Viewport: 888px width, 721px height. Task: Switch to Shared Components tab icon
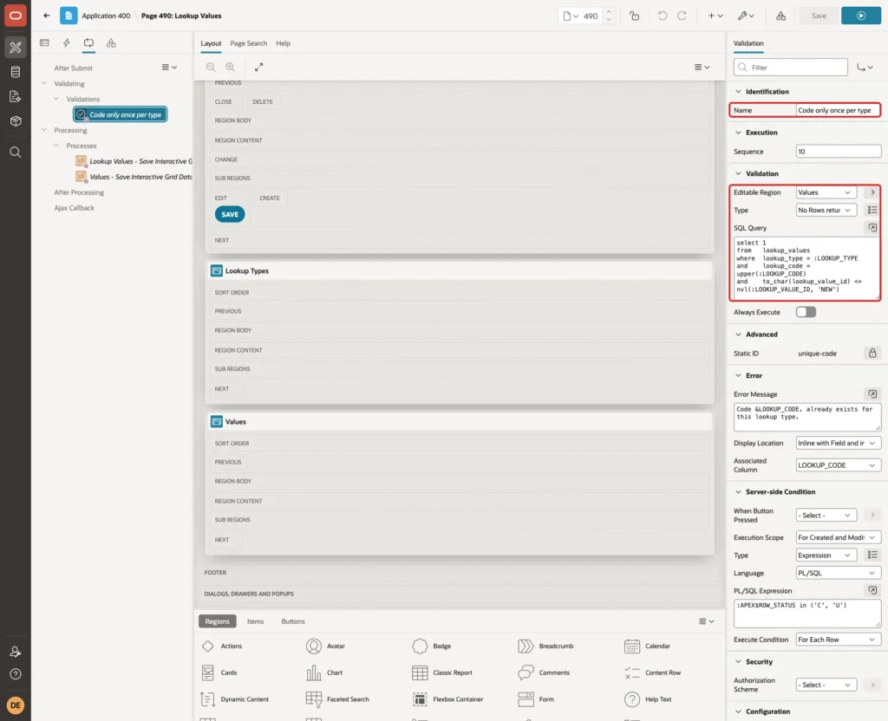click(111, 43)
